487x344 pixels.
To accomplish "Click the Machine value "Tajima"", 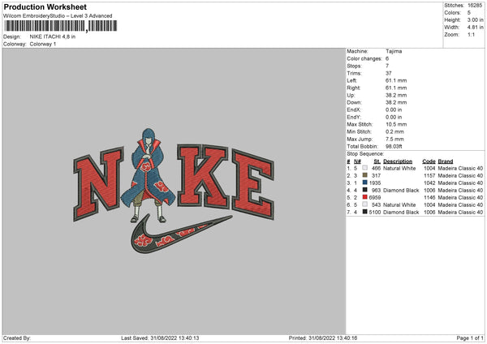I will pyautogui.click(x=394, y=51).
